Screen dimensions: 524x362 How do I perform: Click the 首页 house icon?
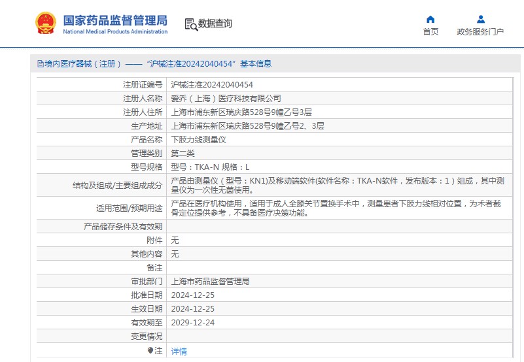(x=430, y=19)
